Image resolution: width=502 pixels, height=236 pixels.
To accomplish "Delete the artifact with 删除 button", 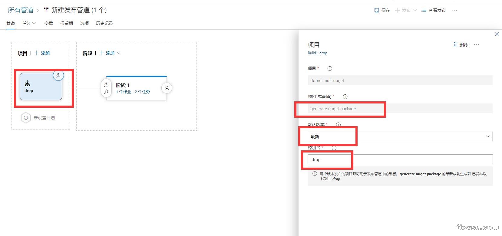I will tap(460, 45).
